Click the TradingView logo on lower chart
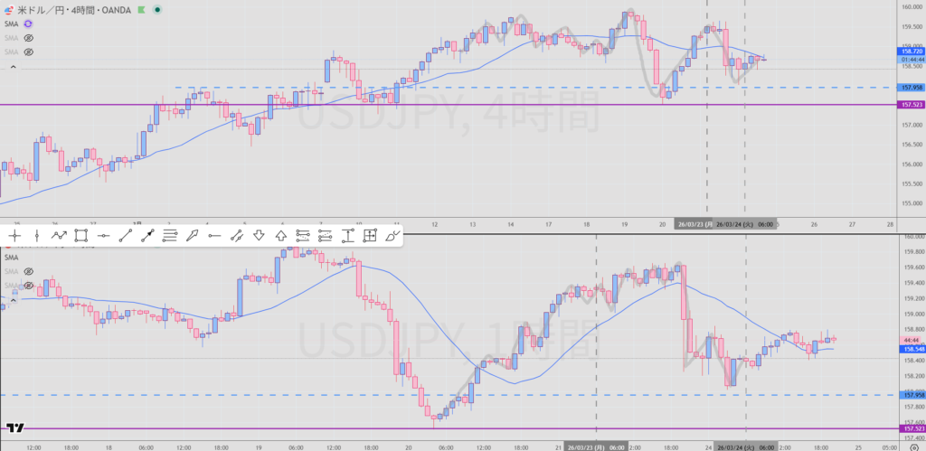 tap(14, 428)
